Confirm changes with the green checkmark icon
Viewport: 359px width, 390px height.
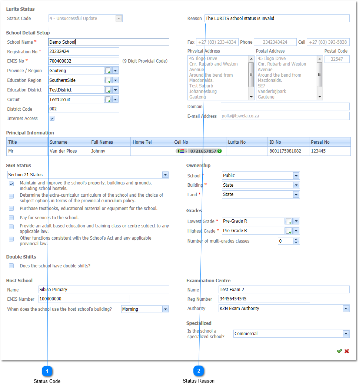(339, 351)
